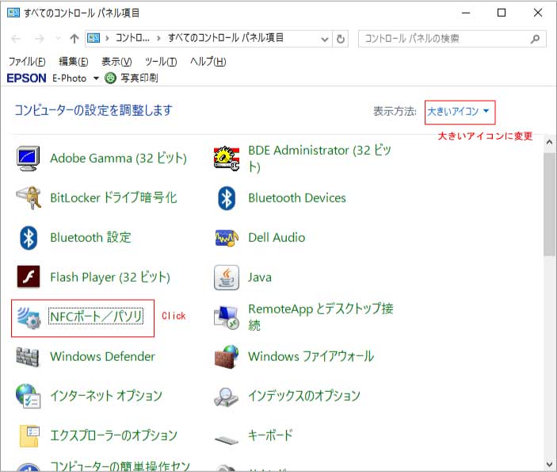Open the Flash Player icon

(x=29, y=277)
